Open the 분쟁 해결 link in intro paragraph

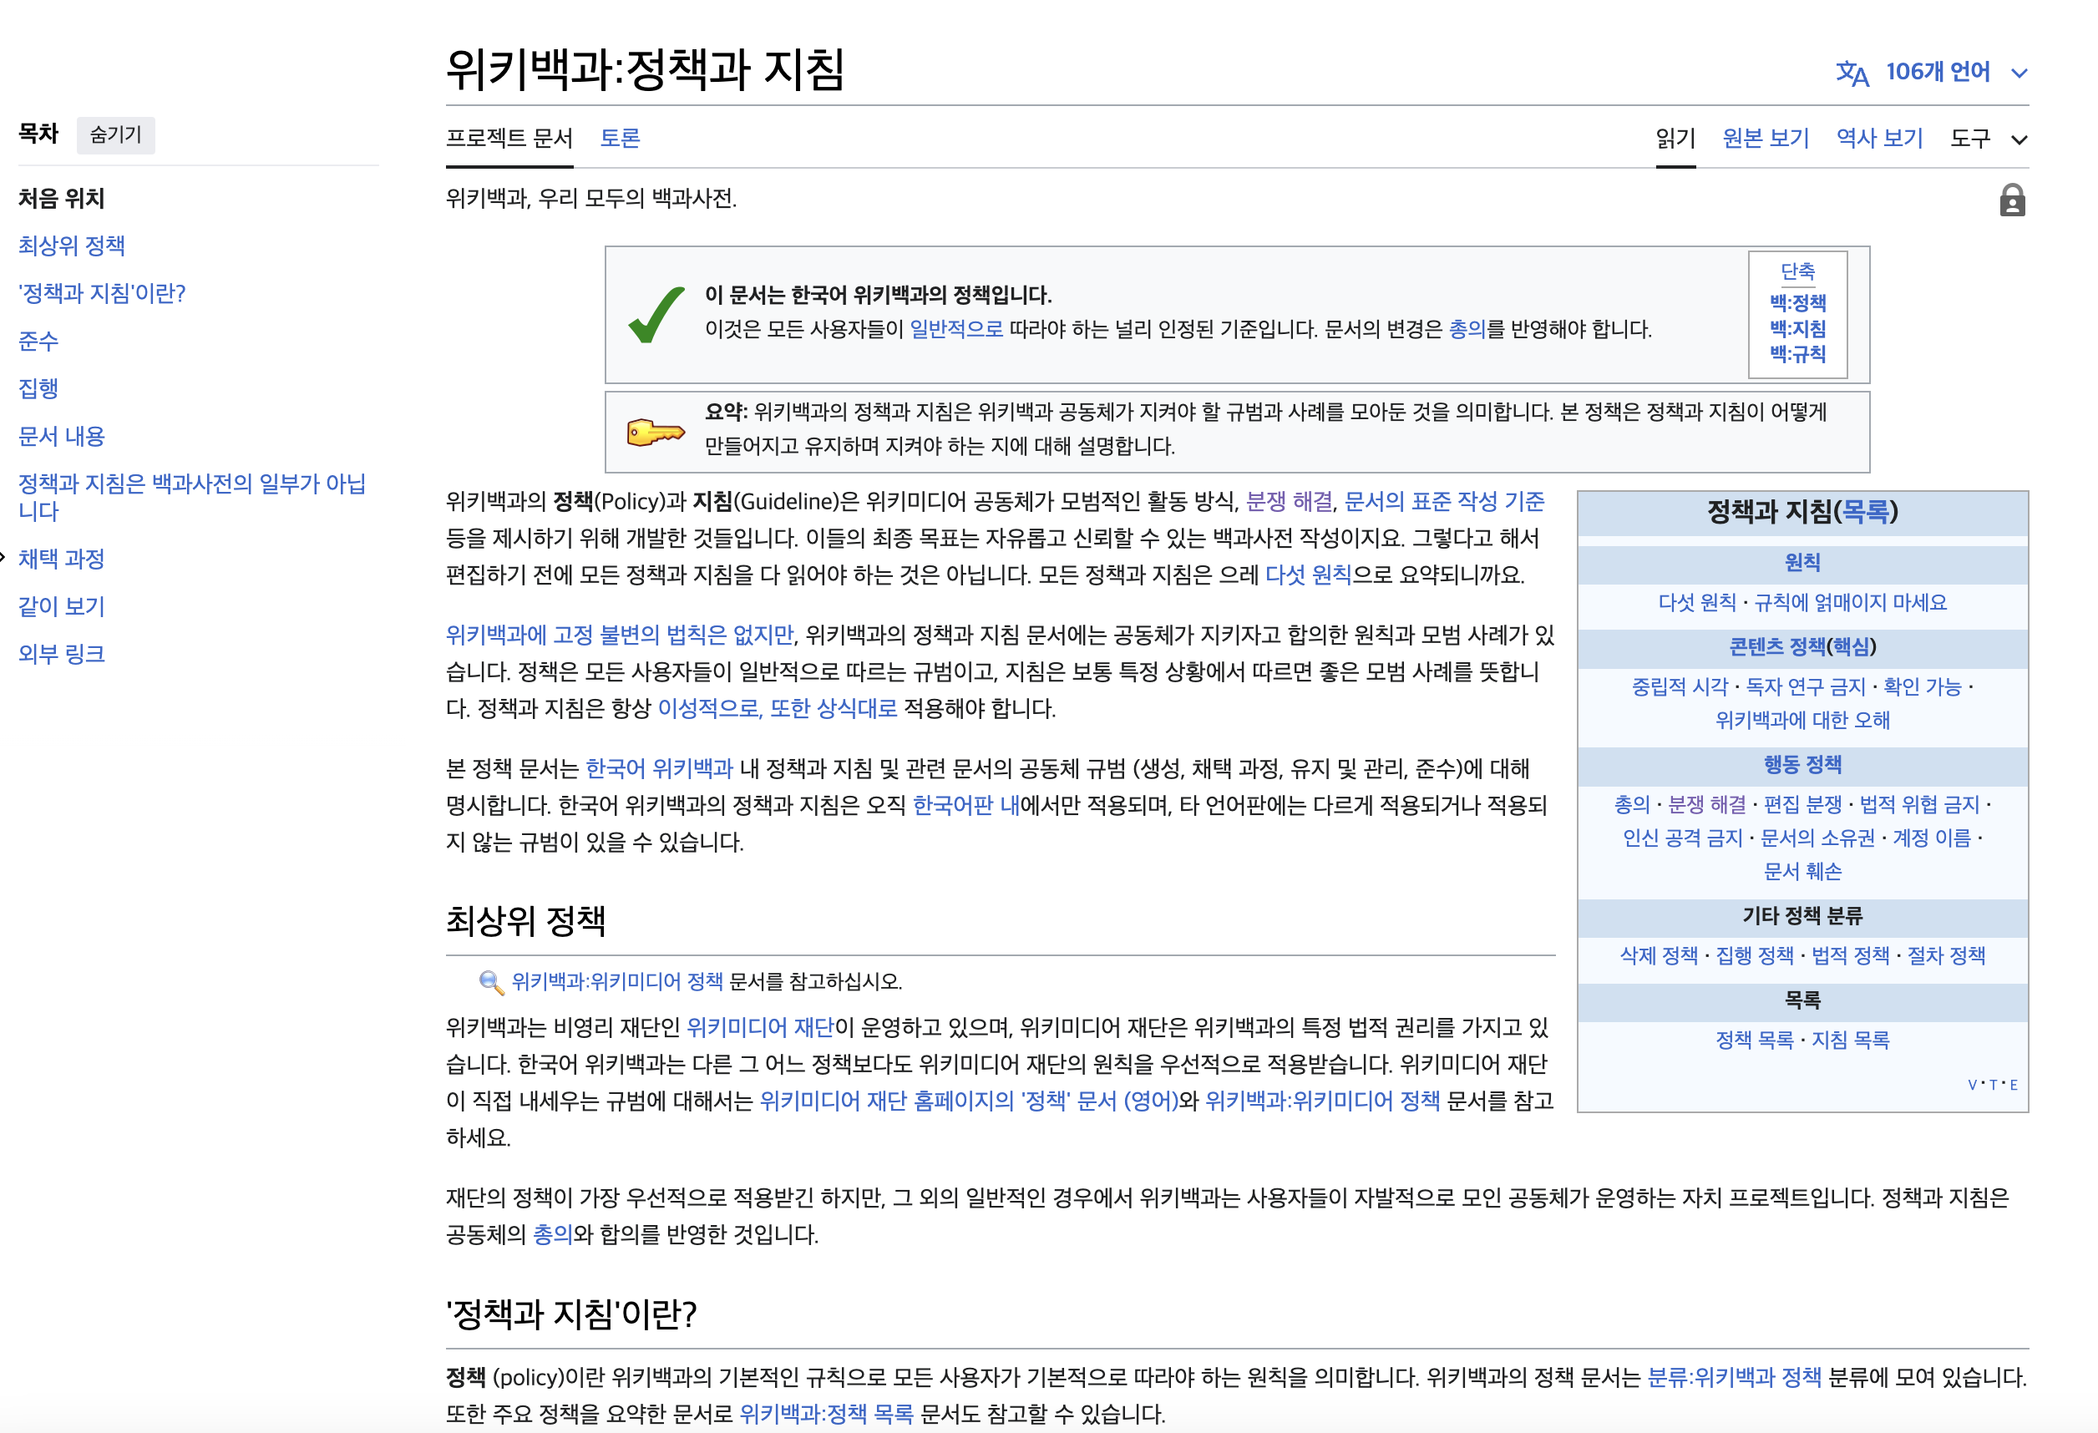(x=1290, y=502)
